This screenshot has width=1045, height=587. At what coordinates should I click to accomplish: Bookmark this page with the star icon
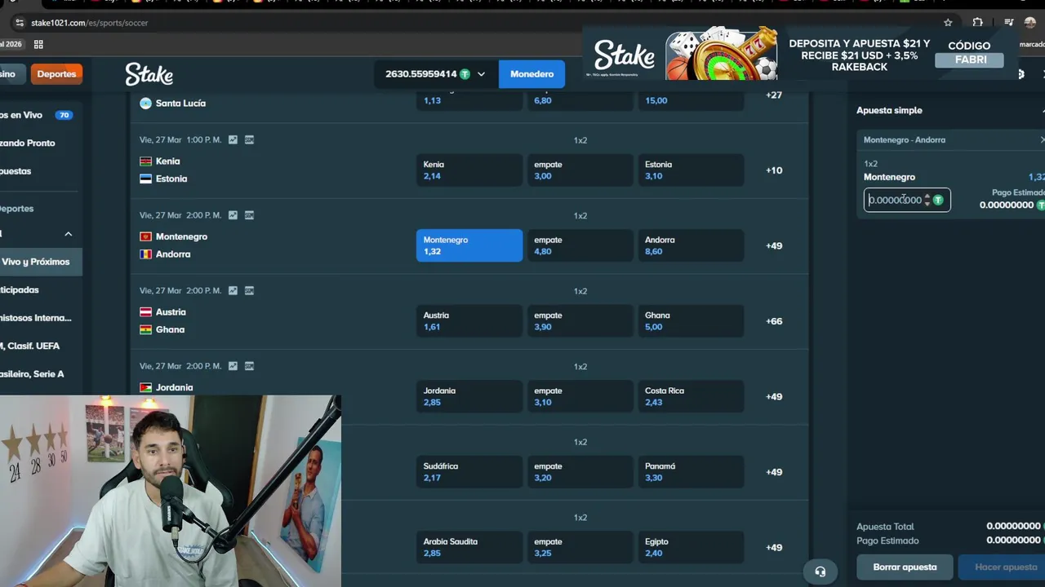[x=948, y=23]
